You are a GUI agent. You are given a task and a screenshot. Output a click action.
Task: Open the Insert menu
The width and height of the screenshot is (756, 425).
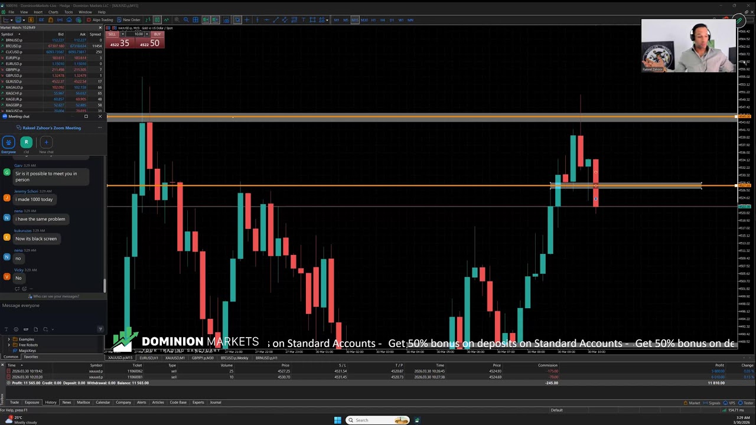(38, 12)
